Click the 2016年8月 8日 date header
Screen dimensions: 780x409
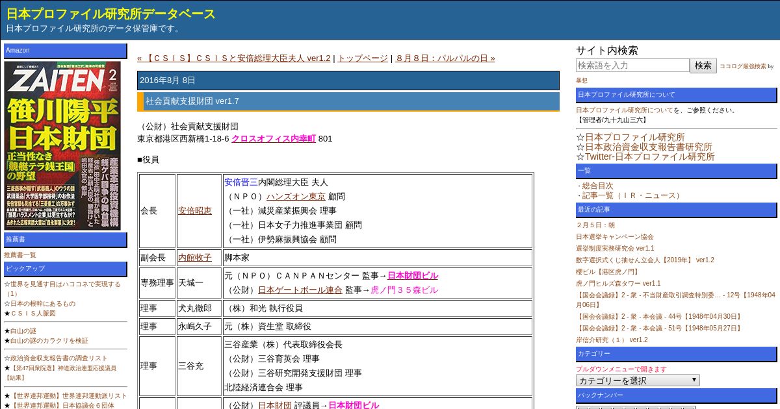tap(348, 81)
